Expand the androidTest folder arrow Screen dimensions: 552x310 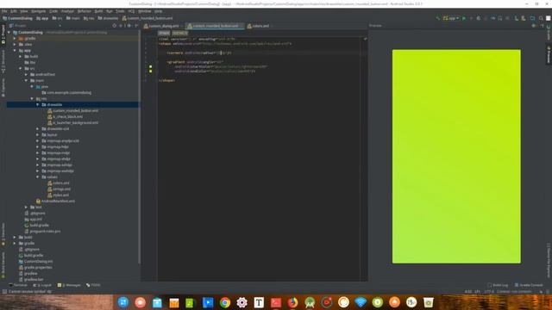point(26,75)
